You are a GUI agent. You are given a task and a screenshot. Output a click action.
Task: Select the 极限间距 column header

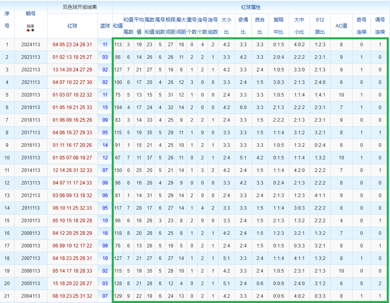pyautogui.click(x=170, y=26)
